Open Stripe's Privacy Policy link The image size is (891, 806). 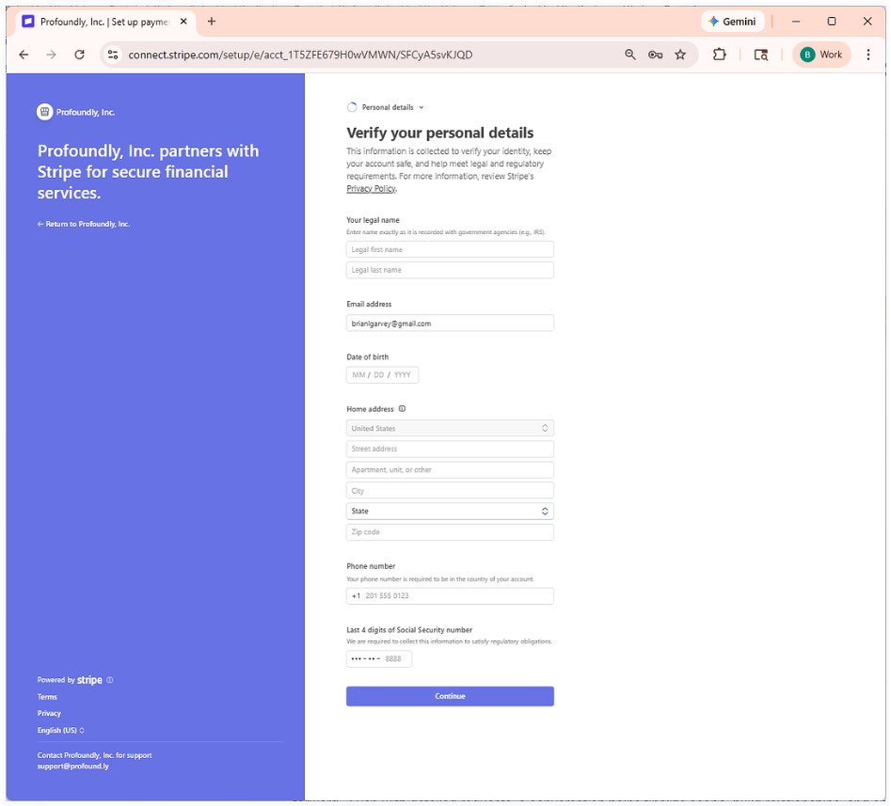371,188
